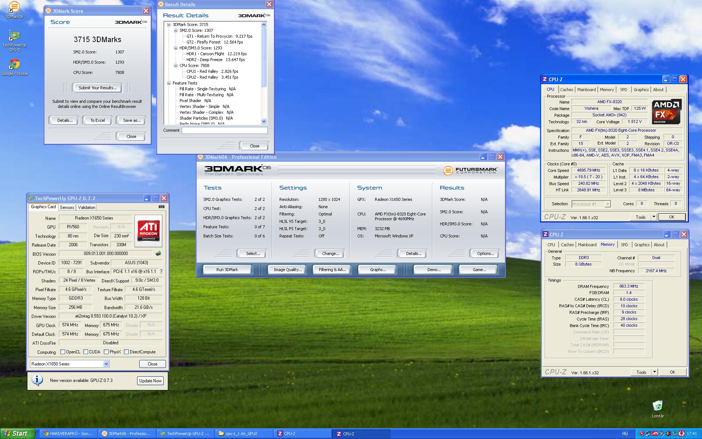Click the AMD FX logo in CPU-Z

tap(667, 111)
